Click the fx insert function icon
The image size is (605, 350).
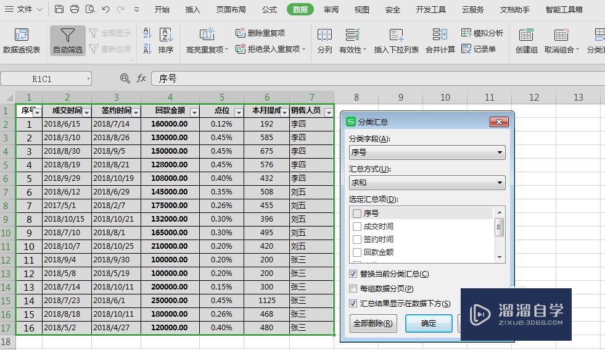pyautogui.click(x=141, y=78)
